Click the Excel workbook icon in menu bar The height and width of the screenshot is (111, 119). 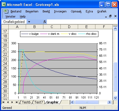click(x=6, y=11)
